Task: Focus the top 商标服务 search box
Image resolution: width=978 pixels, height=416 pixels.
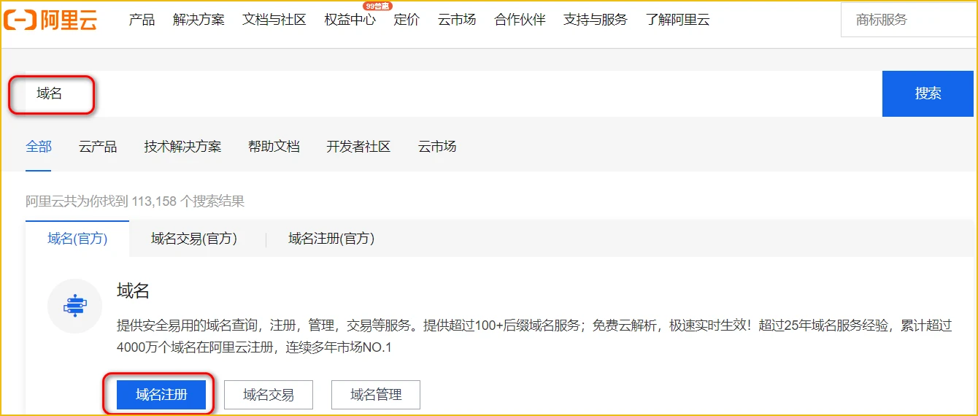Action: click(x=909, y=20)
